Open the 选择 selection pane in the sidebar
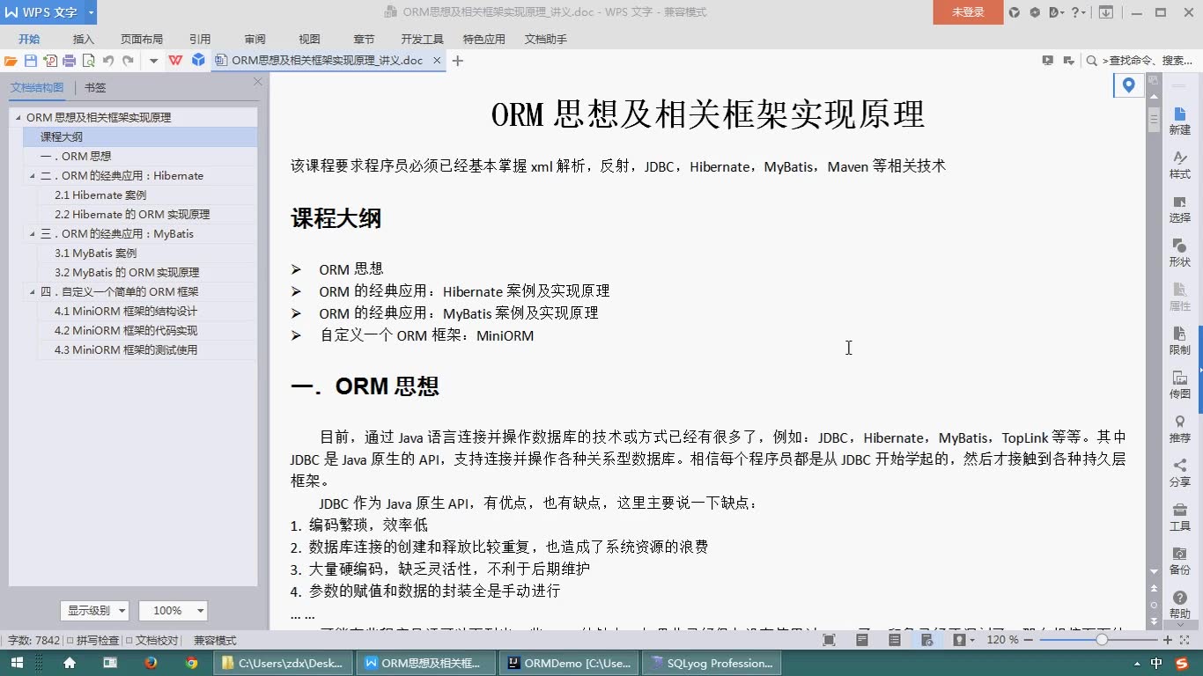Viewport: 1203px width, 676px height. click(1180, 209)
